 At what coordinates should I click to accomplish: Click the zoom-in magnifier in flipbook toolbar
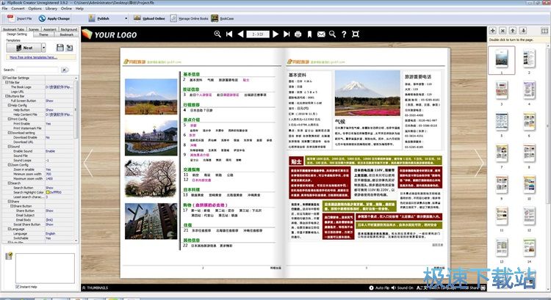[217, 34]
